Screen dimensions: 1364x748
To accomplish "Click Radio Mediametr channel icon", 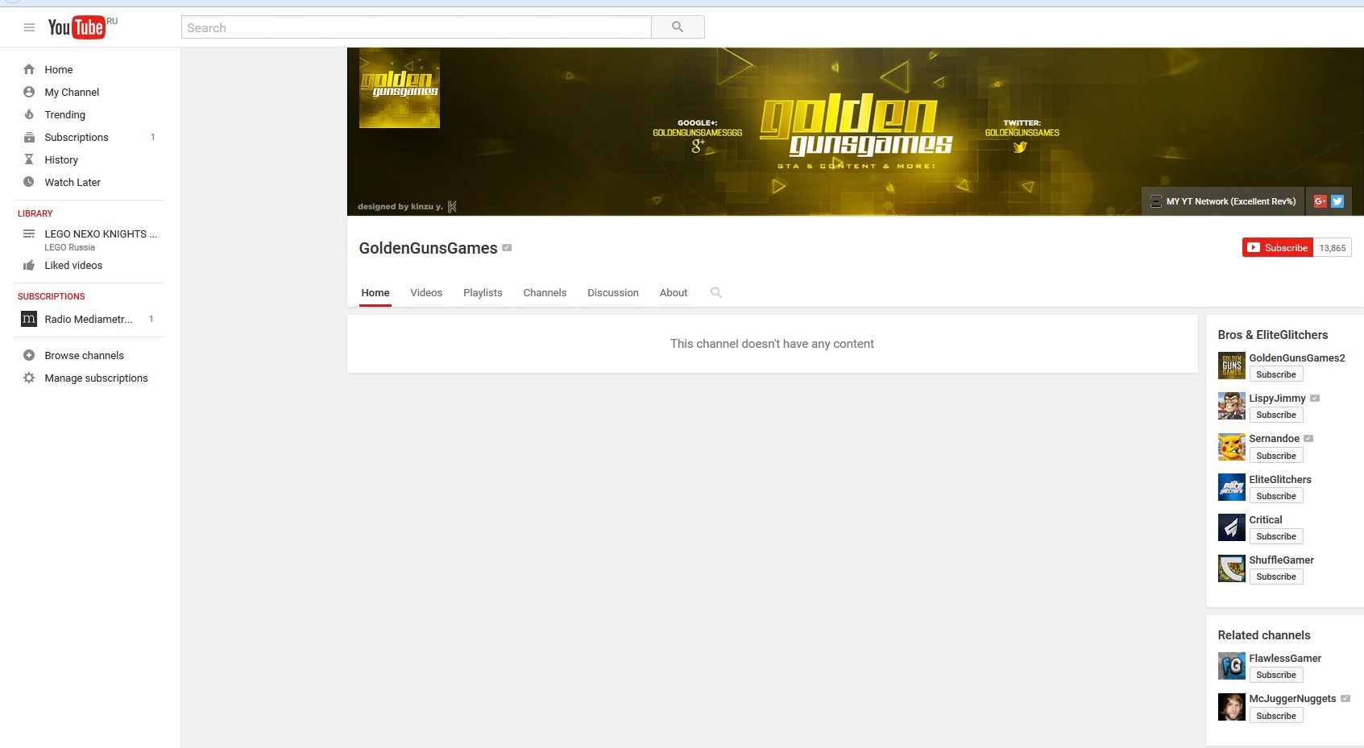I will pos(29,319).
